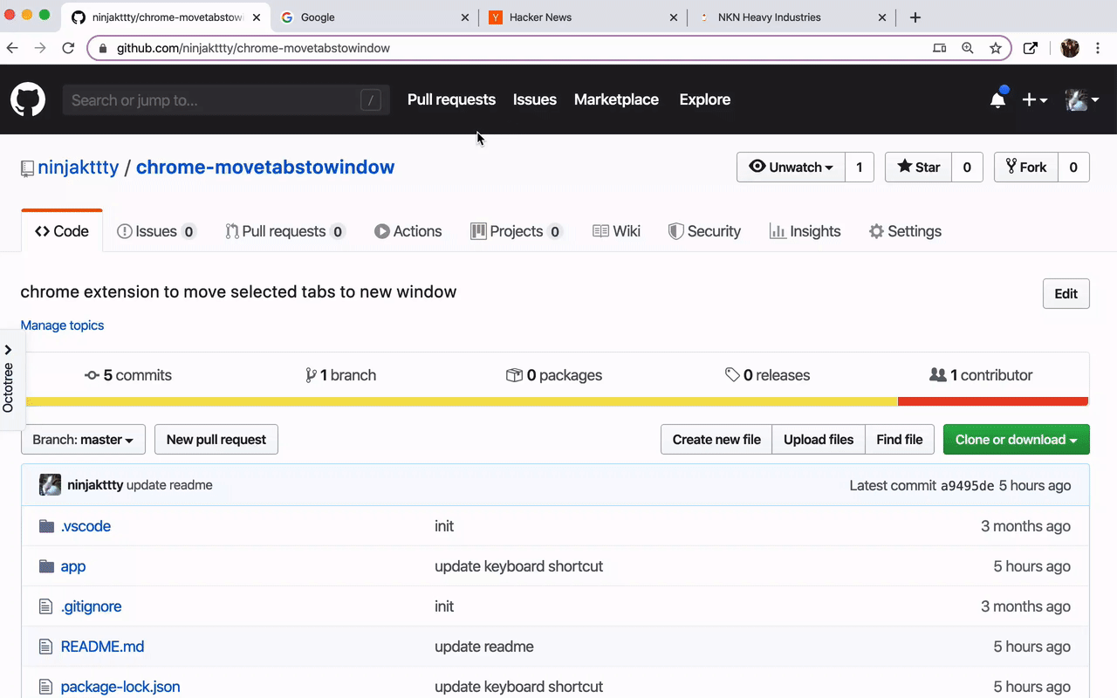Open Issues in the top navigation

535,99
